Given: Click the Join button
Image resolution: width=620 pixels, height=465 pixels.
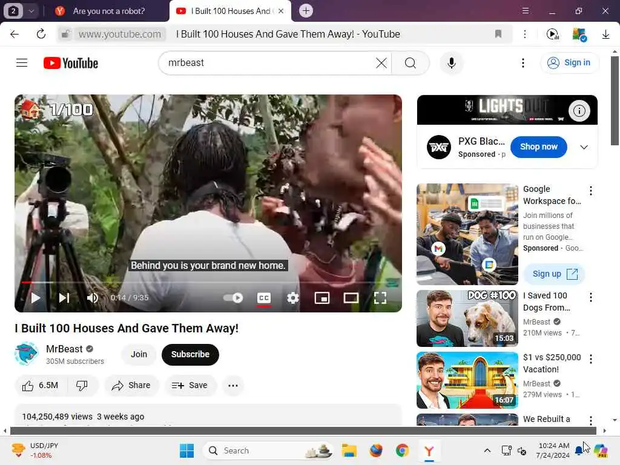Looking at the screenshot, I should pyautogui.click(x=139, y=354).
